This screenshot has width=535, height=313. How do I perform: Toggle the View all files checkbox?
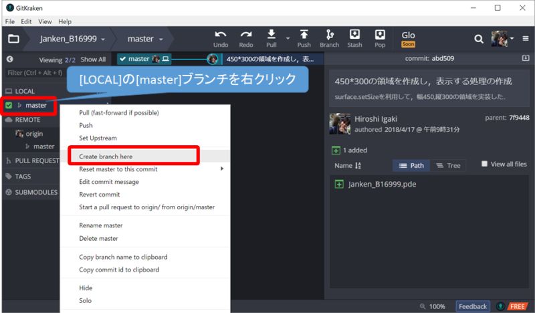coord(484,164)
